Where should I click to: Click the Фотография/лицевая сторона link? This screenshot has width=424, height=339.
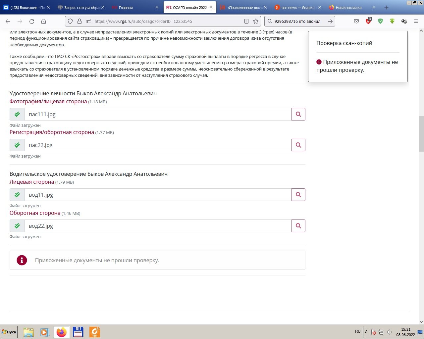click(x=48, y=101)
